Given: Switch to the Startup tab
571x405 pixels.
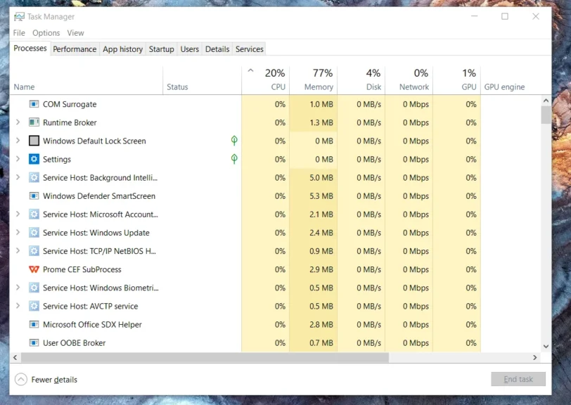Looking at the screenshot, I should (161, 49).
